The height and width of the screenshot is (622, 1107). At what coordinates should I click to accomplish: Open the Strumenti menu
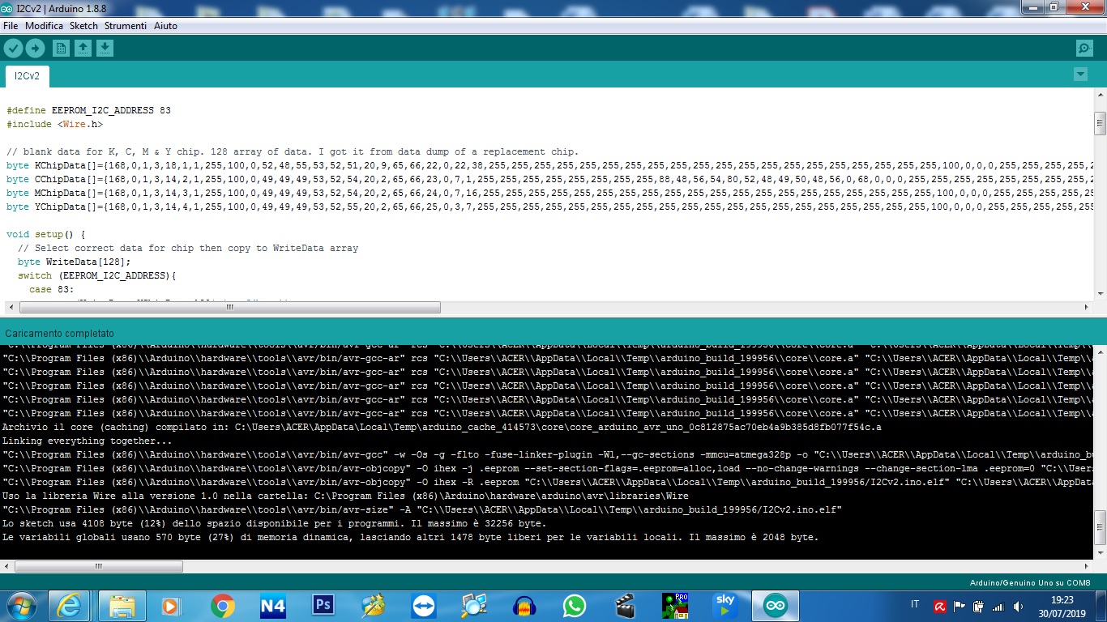pyautogui.click(x=126, y=26)
